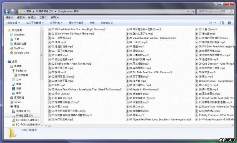This screenshot has height=143, width=237.
Task: Select drive (D:) in the sidebar
Action: 23,116
